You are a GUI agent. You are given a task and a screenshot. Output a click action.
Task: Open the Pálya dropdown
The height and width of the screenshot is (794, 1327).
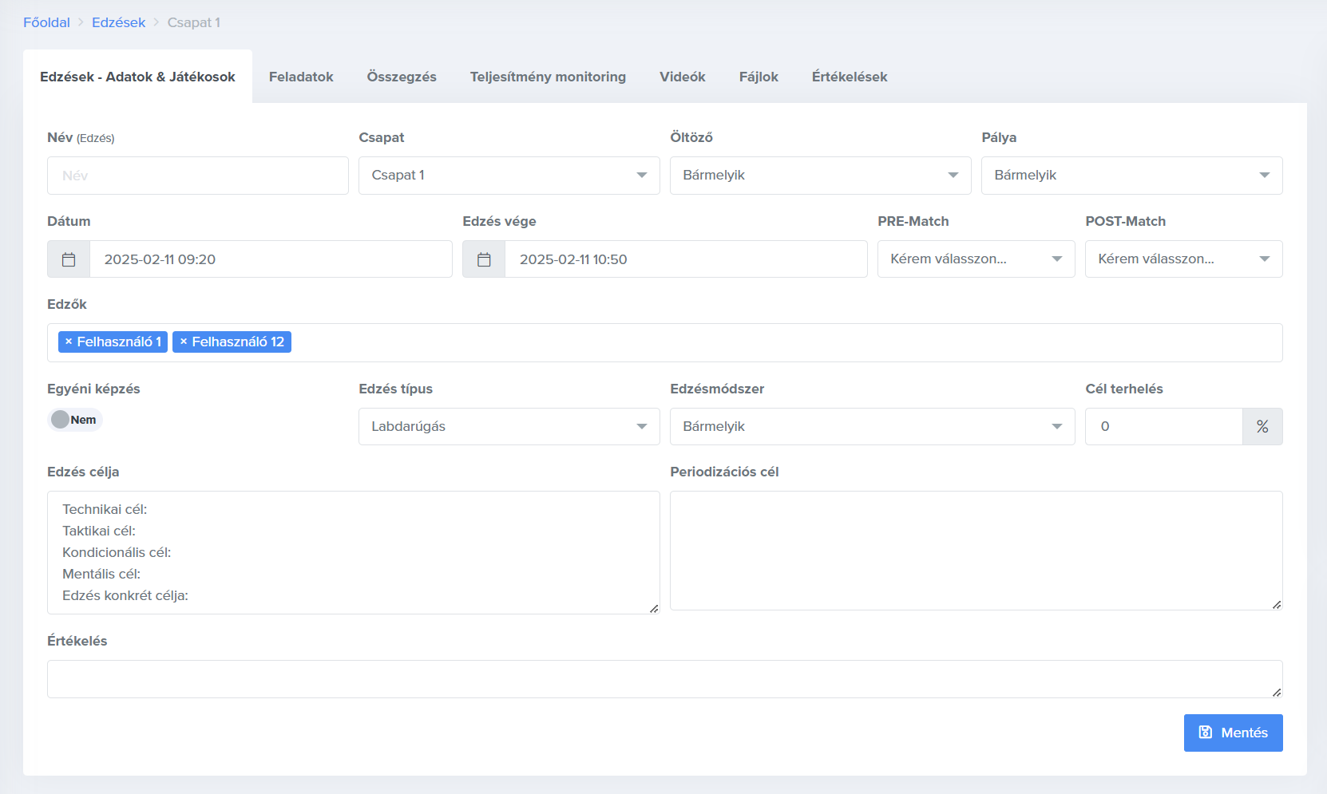[1131, 176]
